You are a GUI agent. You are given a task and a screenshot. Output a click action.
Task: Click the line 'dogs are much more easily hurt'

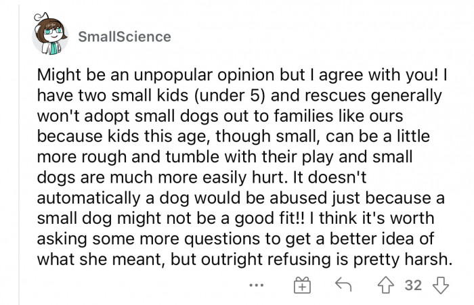coord(202,177)
